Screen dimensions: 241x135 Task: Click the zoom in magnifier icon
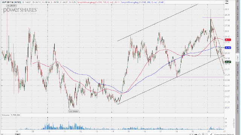[203, 134]
